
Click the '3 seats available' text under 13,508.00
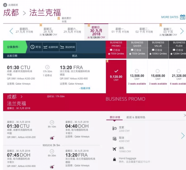pyautogui.click(x=137, y=84)
